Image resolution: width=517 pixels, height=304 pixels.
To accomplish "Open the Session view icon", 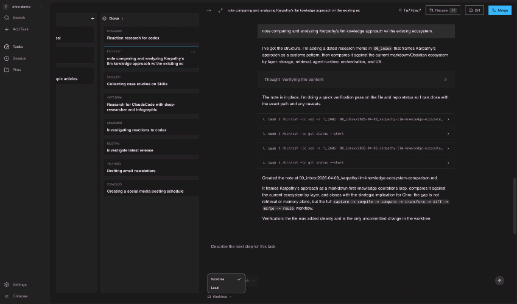I will click(7, 58).
